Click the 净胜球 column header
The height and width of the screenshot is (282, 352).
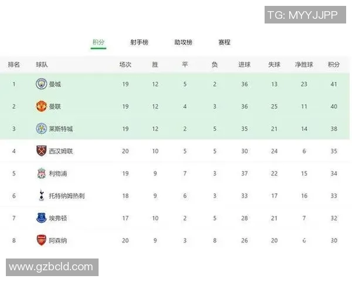[x=304, y=65]
